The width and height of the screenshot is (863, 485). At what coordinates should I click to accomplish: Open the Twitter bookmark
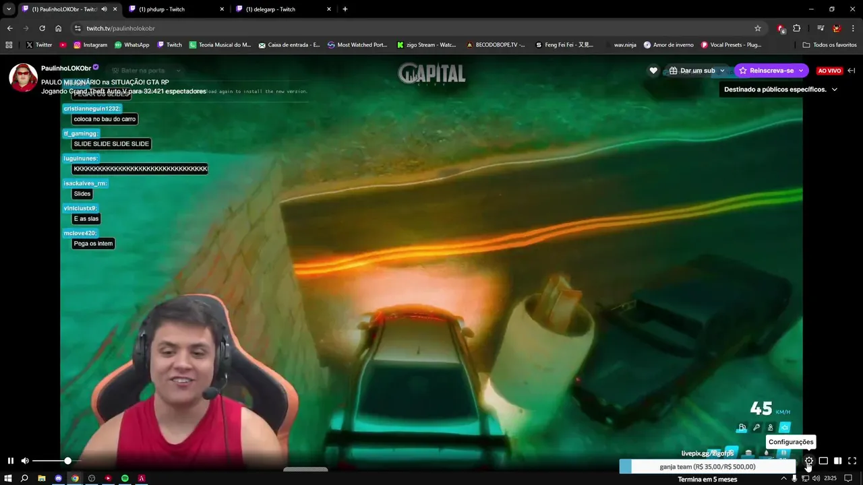[39, 45]
